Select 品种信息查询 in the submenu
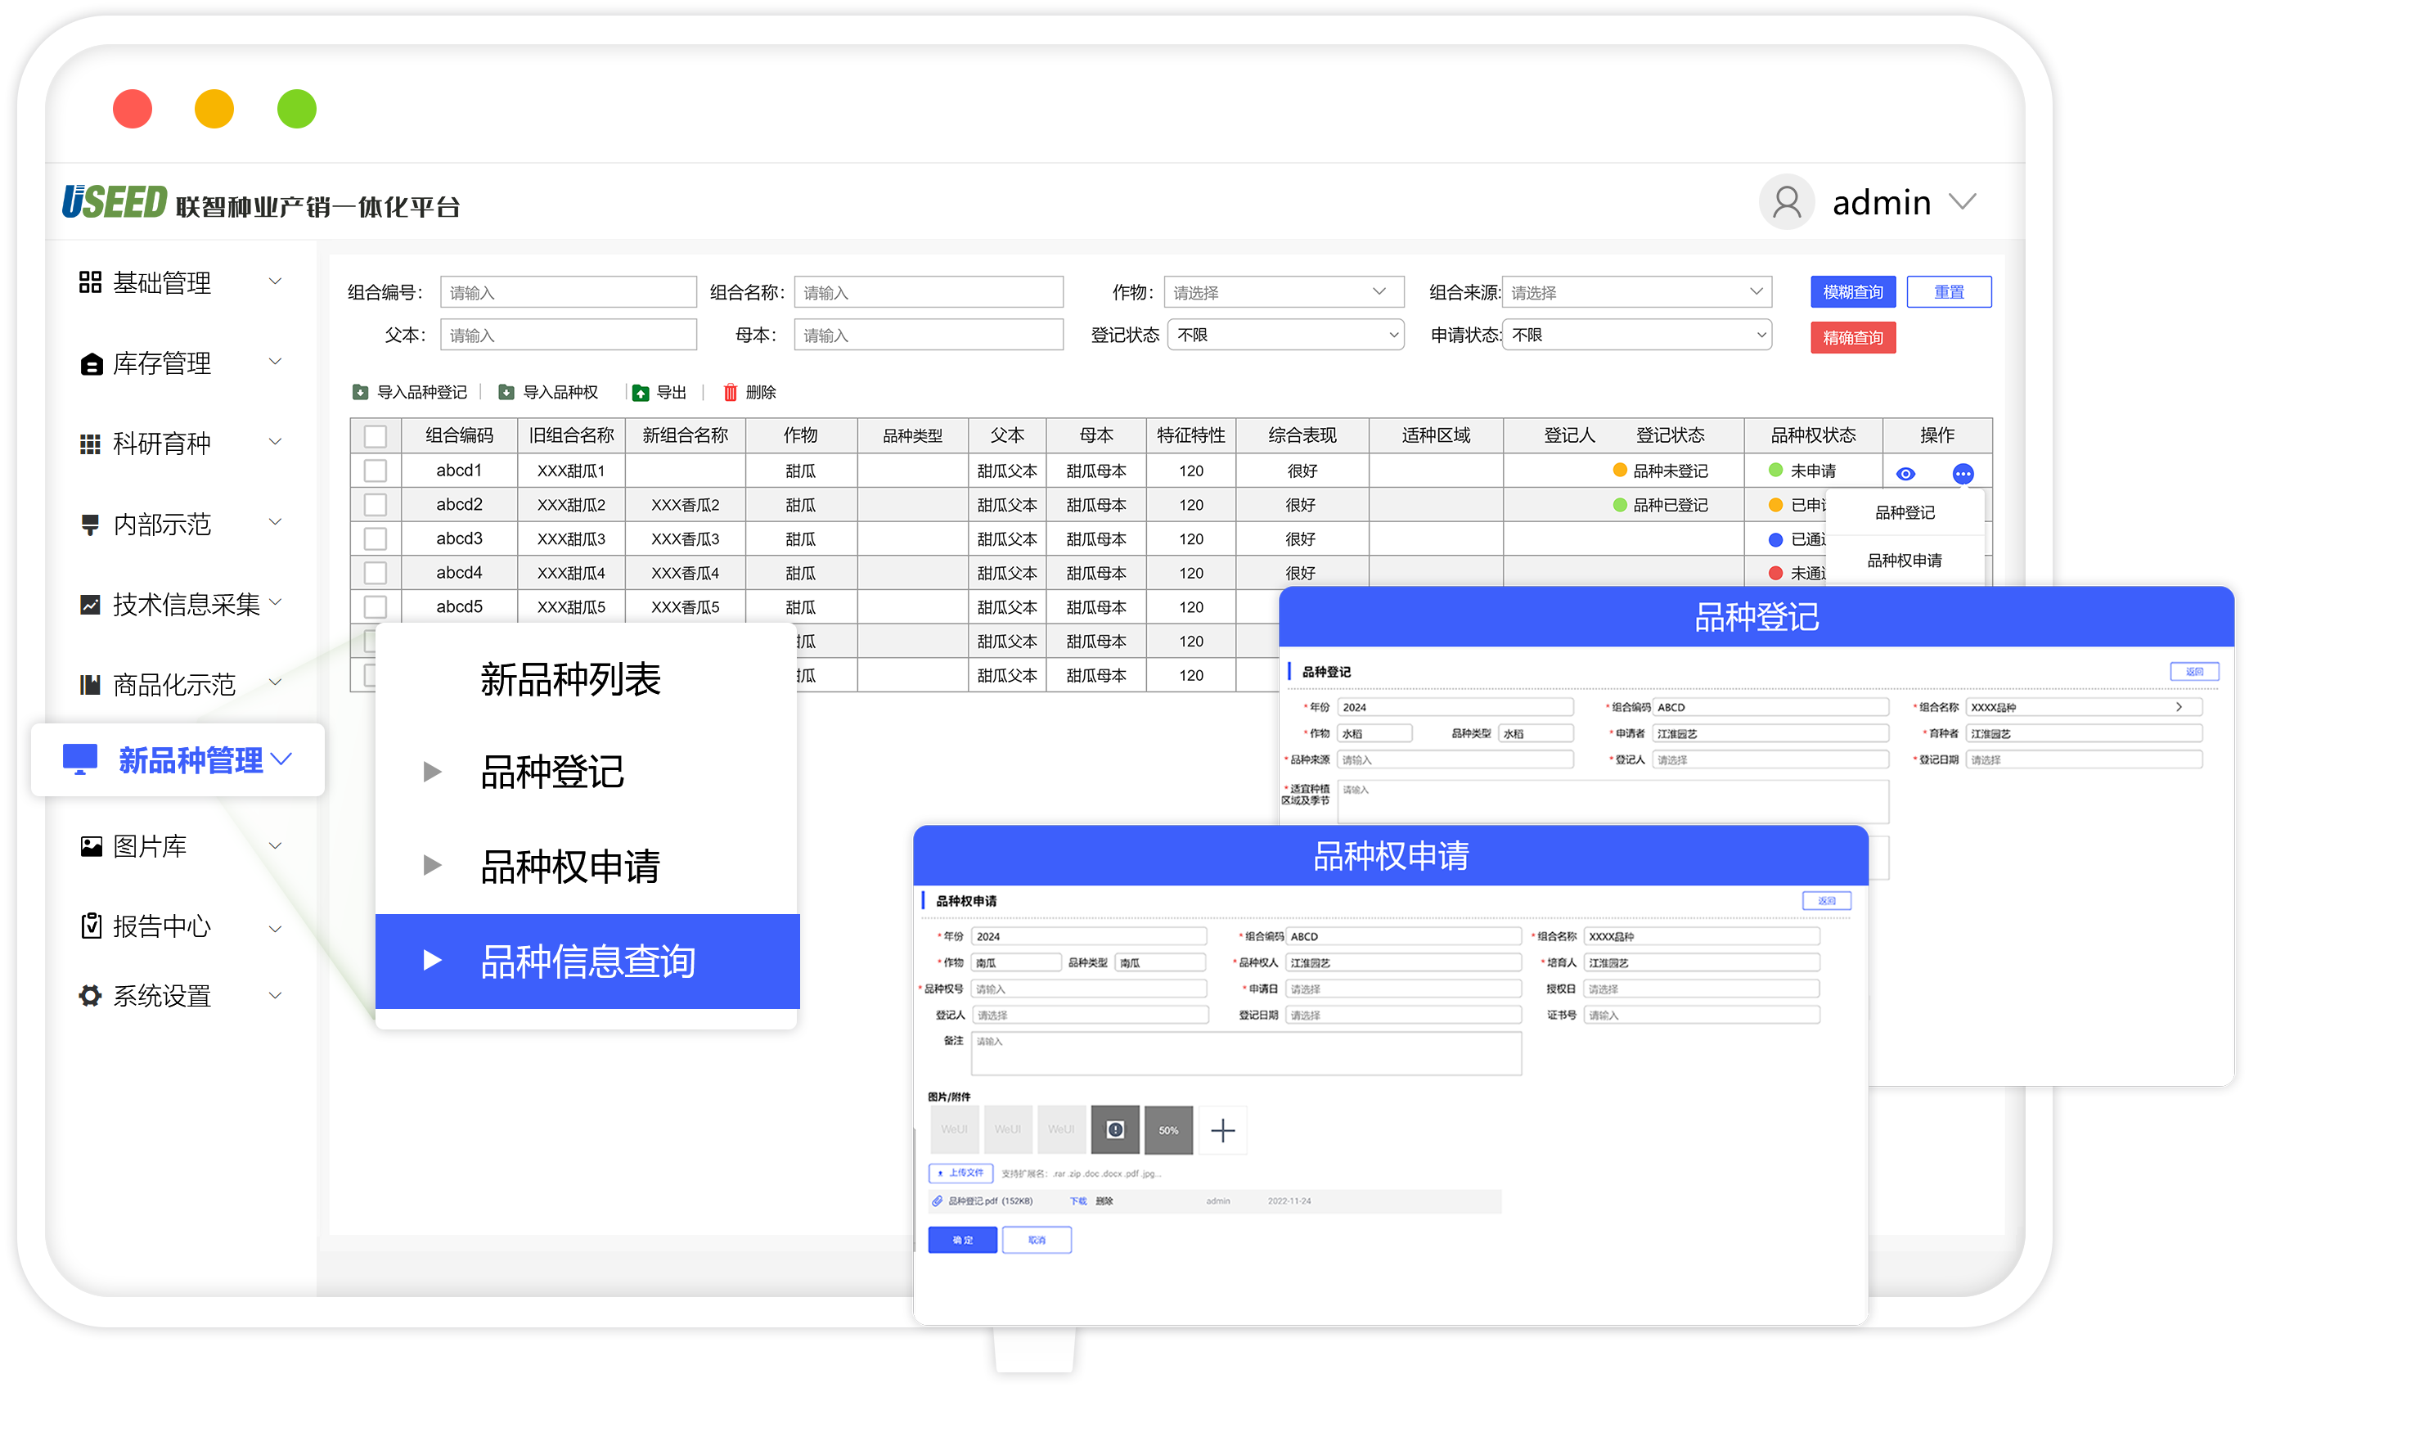 click(587, 961)
